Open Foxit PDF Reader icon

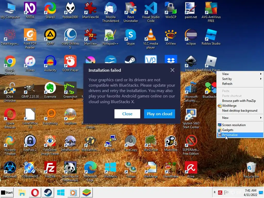[x=30, y=39]
